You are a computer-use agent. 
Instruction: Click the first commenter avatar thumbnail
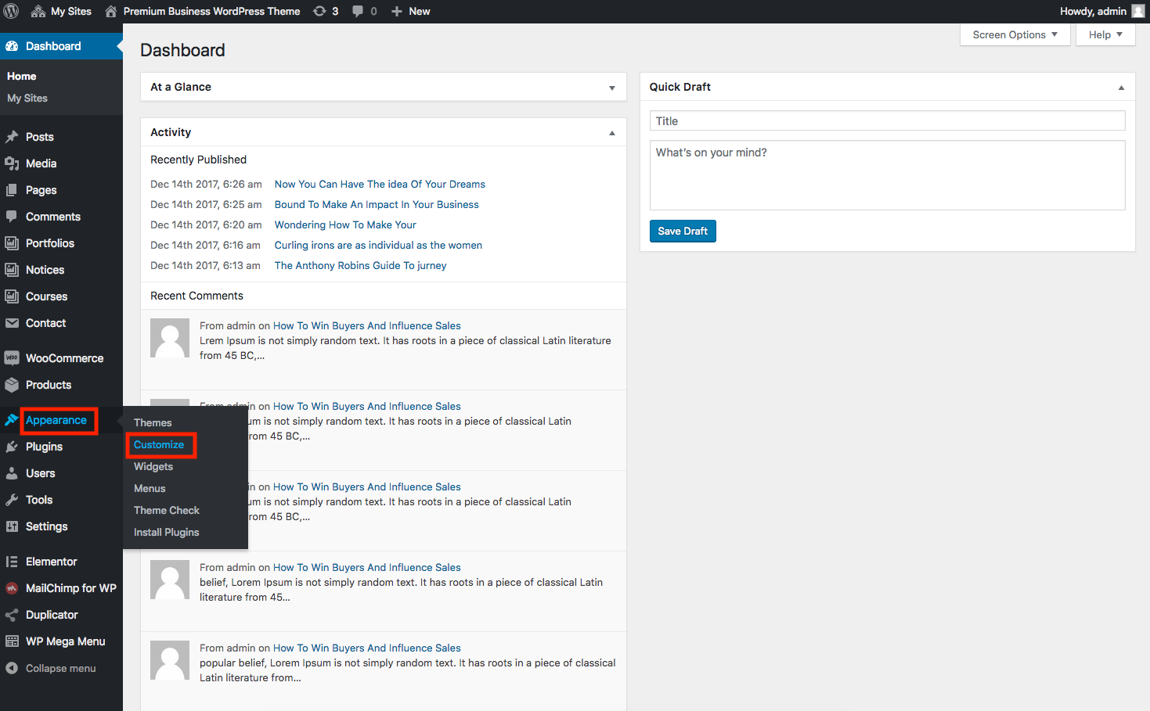point(170,338)
